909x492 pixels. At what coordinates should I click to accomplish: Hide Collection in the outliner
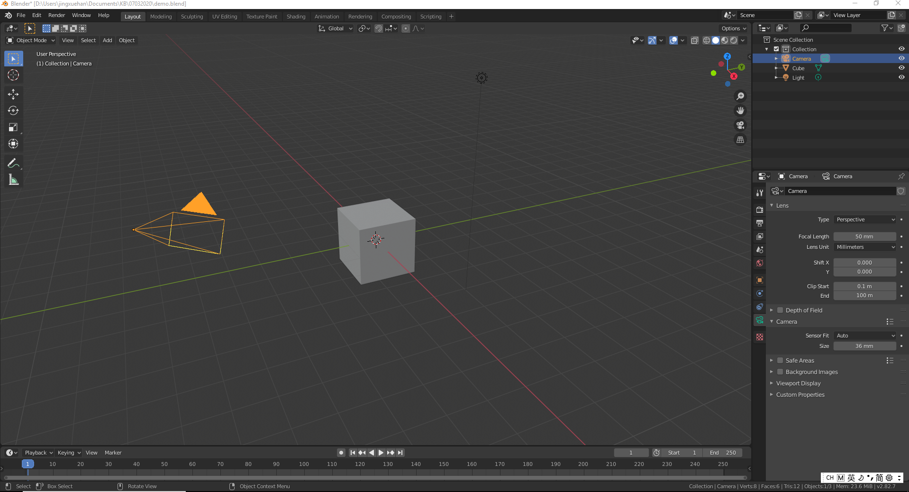coord(901,49)
